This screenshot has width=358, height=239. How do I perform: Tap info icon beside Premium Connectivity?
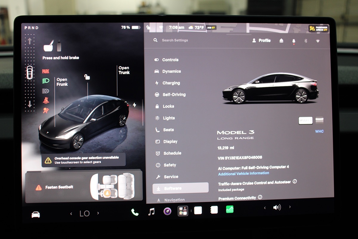coord(260,197)
